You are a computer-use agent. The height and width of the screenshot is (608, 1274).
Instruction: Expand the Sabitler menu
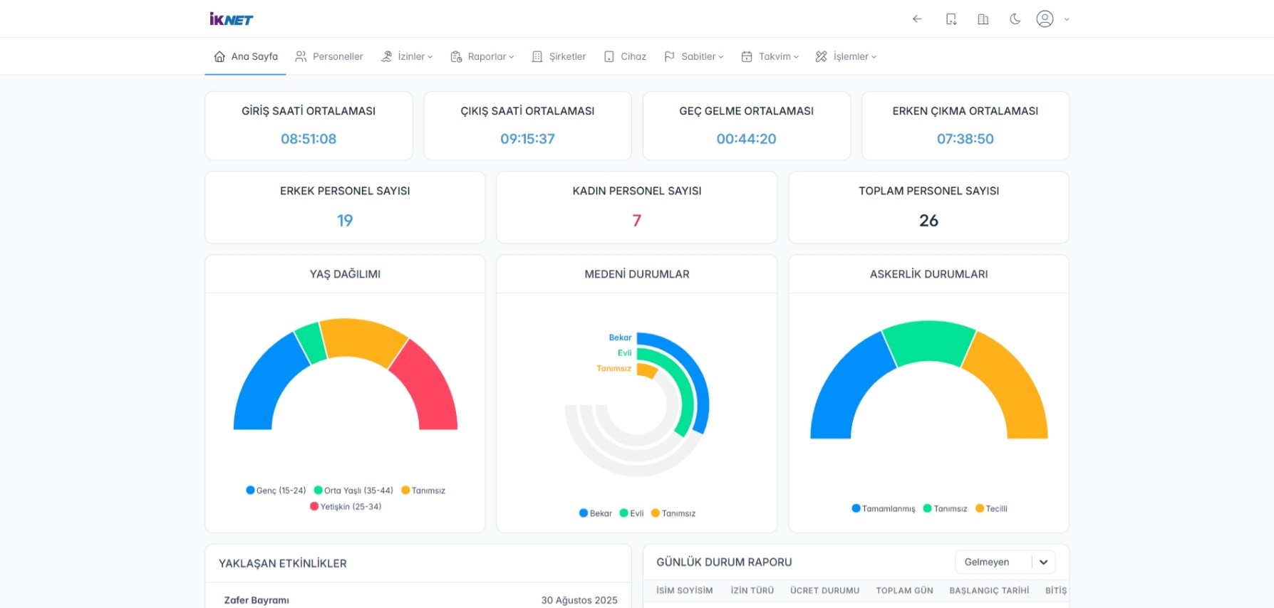693,56
